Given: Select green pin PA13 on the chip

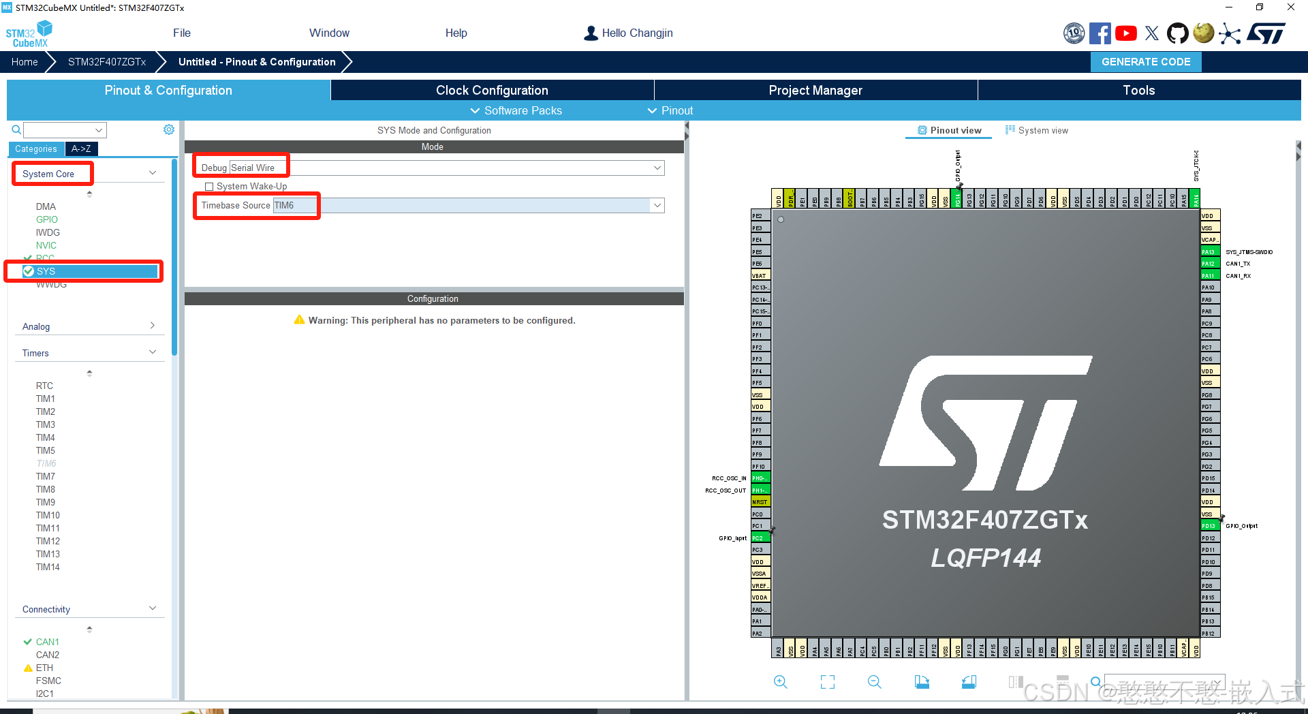Looking at the screenshot, I should 1210,252.
